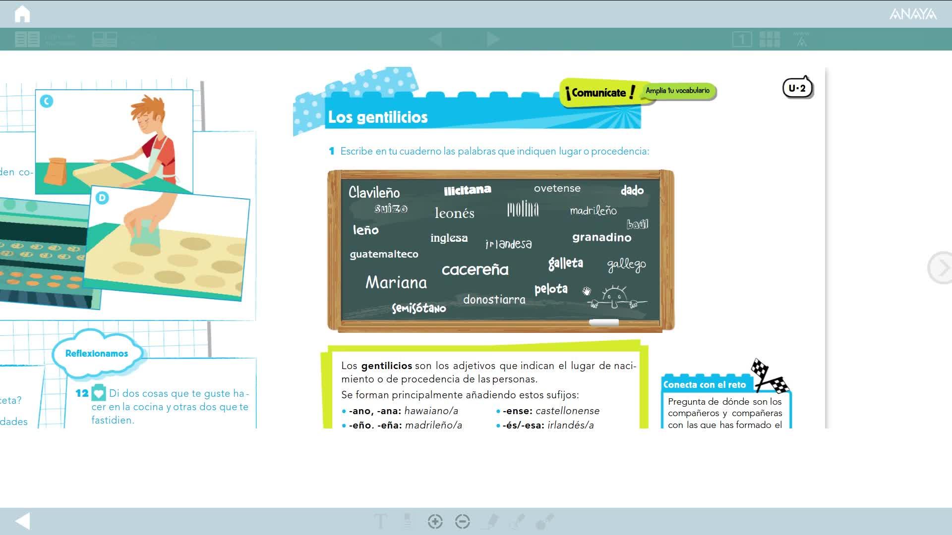This screenshot has height=535, width=952.
Task: Click the Conecta con el reto box
Action: point(725,402)
